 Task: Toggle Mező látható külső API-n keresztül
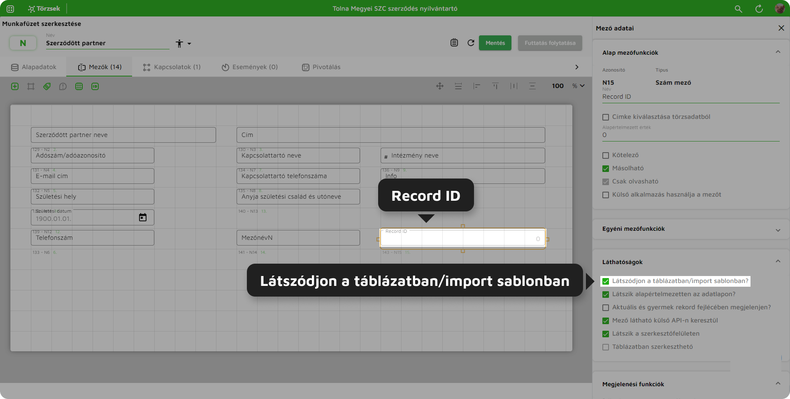(x=606, y=321)
